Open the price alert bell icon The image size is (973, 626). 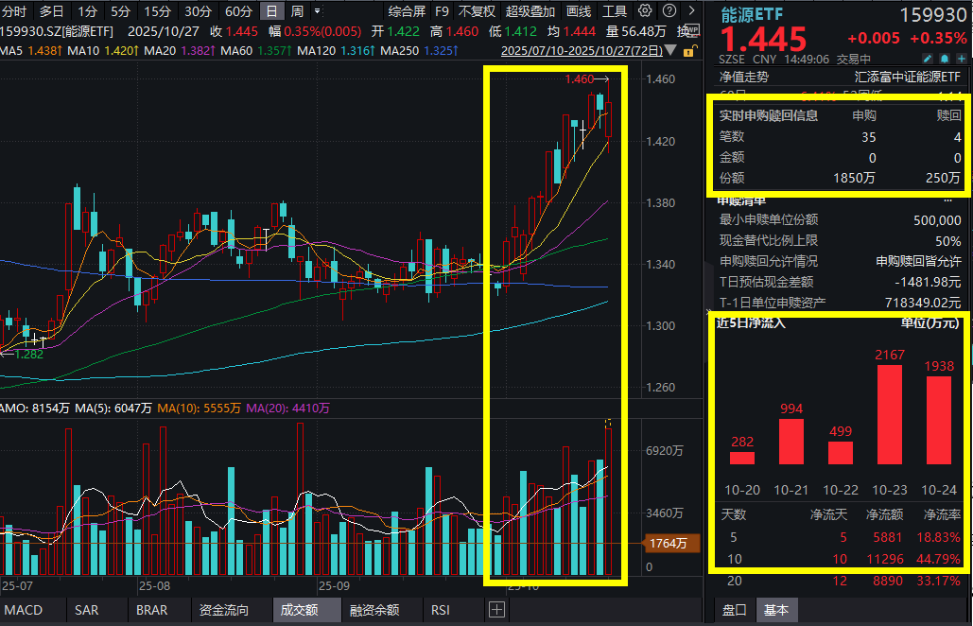click(x=943, y=59)
